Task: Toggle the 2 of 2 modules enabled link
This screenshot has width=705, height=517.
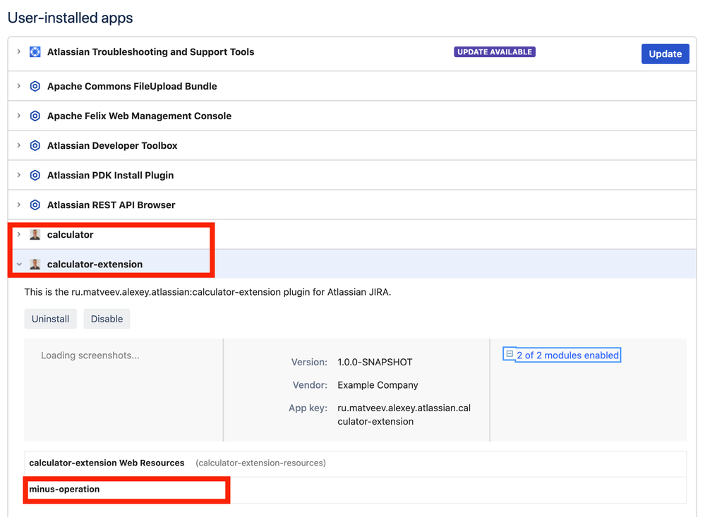Action: 567,355
